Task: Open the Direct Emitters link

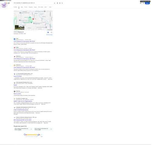Action: click(18, 76)
